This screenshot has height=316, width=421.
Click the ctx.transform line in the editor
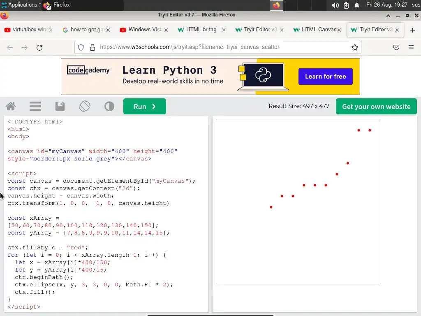88,203
